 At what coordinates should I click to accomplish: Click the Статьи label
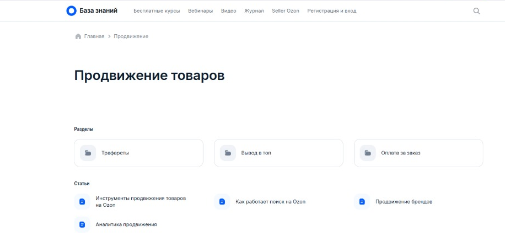pos(82,184)
